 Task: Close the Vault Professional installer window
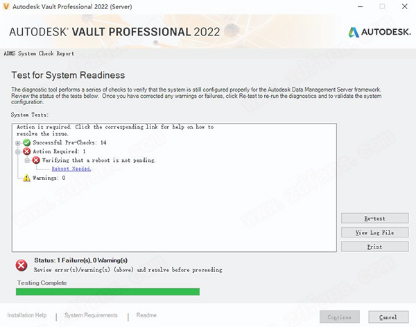[x=405, y=6]
